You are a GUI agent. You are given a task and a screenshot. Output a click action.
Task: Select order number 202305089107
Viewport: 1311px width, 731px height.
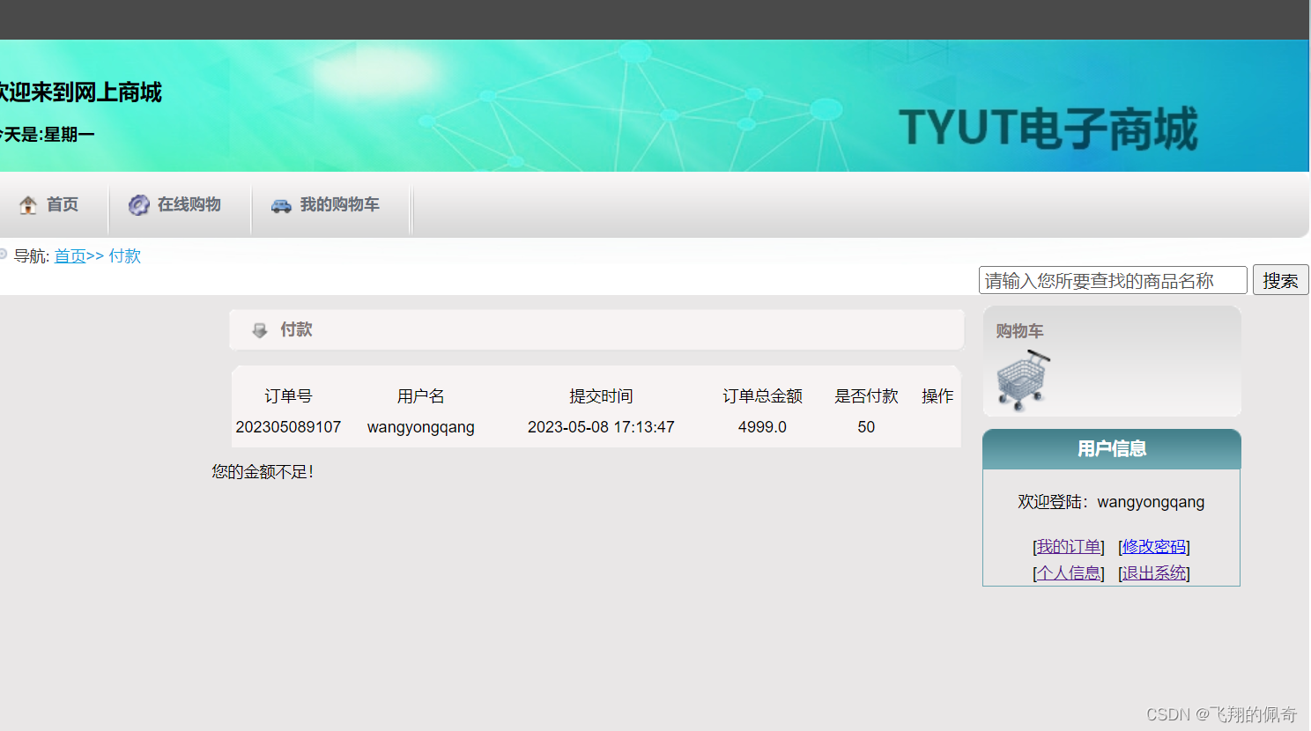pos(288,427)
